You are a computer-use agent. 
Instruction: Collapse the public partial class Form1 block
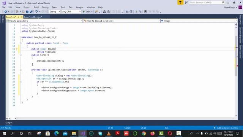tap(21, 43)
